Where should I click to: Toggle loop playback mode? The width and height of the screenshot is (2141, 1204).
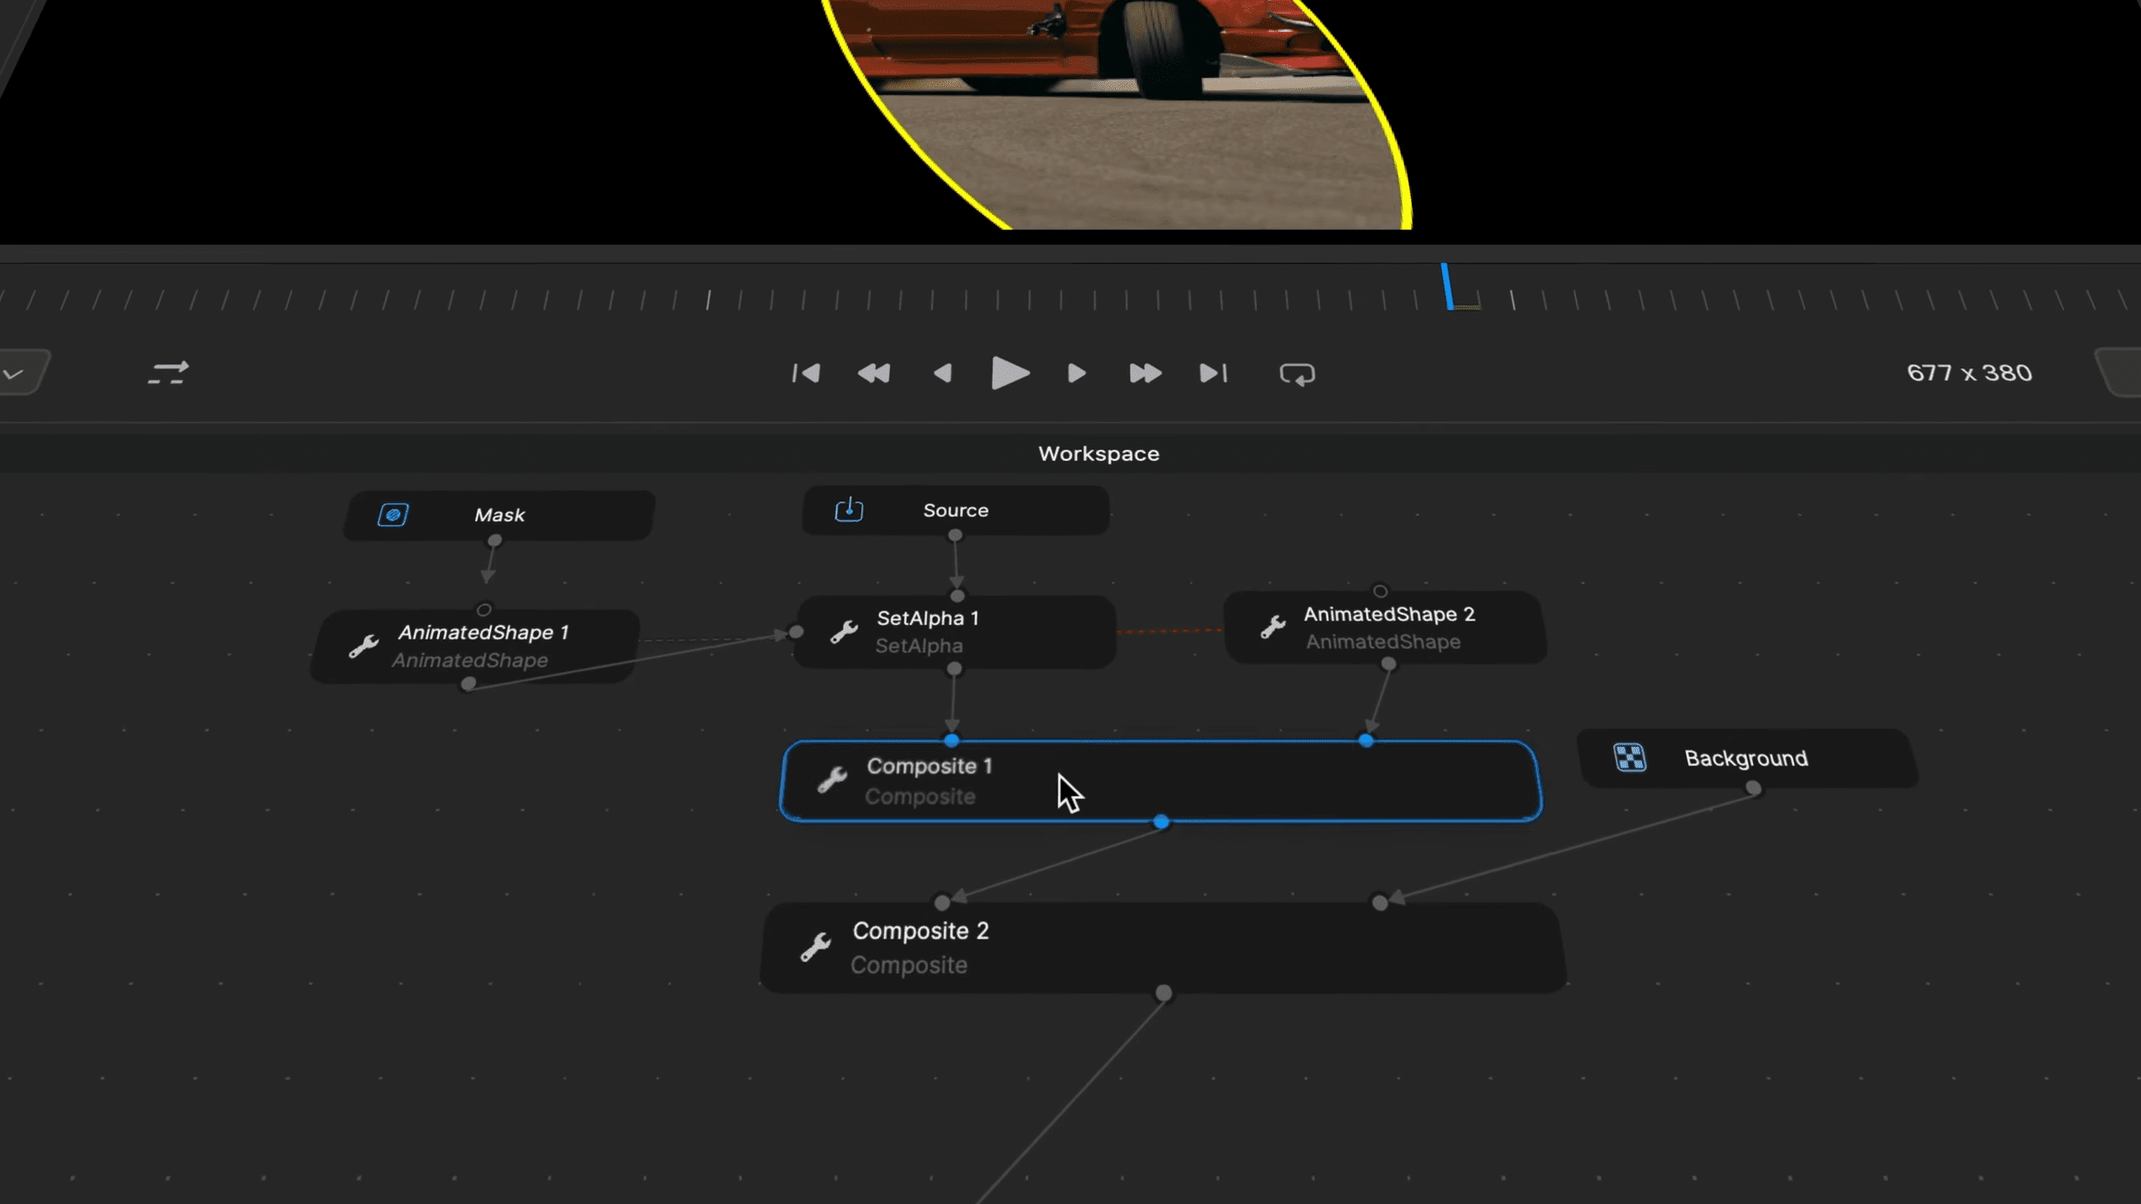1297,374
